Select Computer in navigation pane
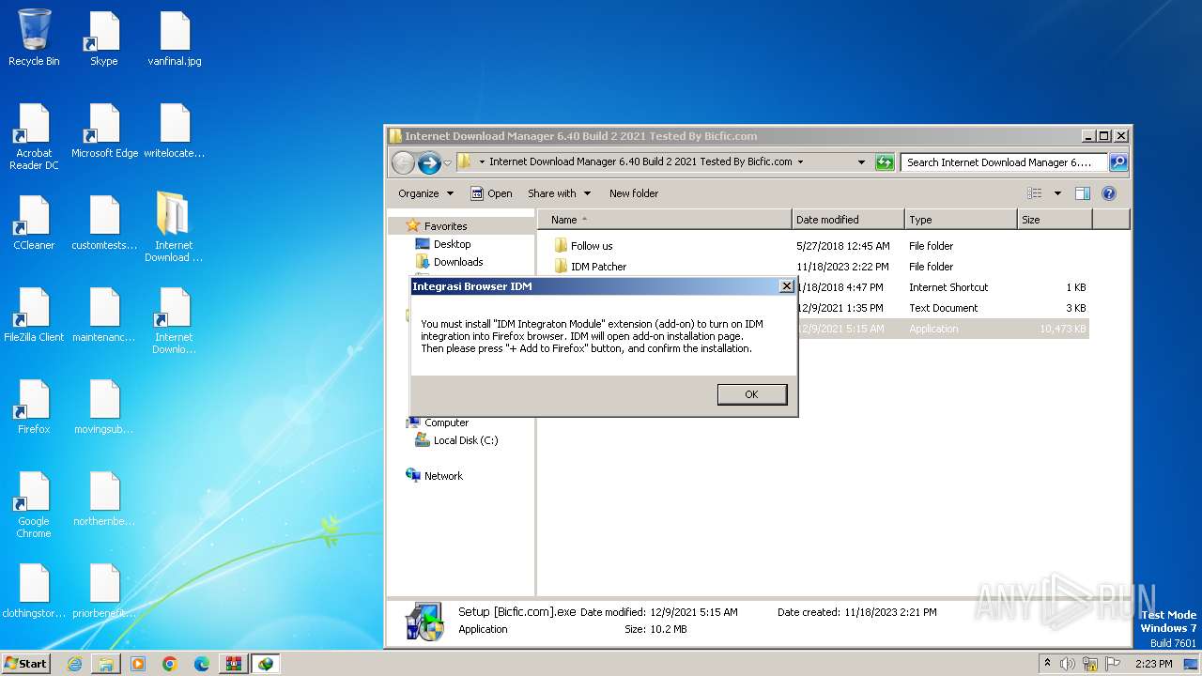The height and width of the screenshot is (676, 1202). tap(446, 422)
